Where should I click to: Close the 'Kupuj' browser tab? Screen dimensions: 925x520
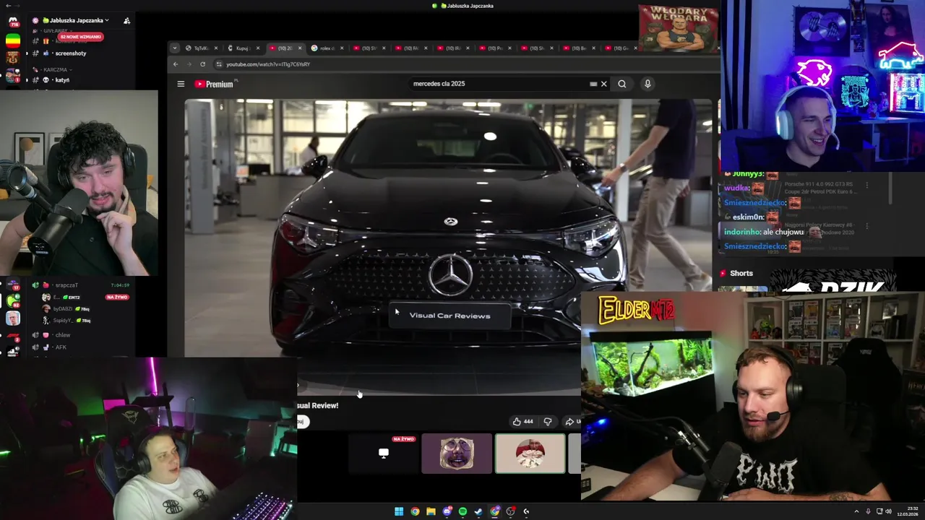coord(258,48)
